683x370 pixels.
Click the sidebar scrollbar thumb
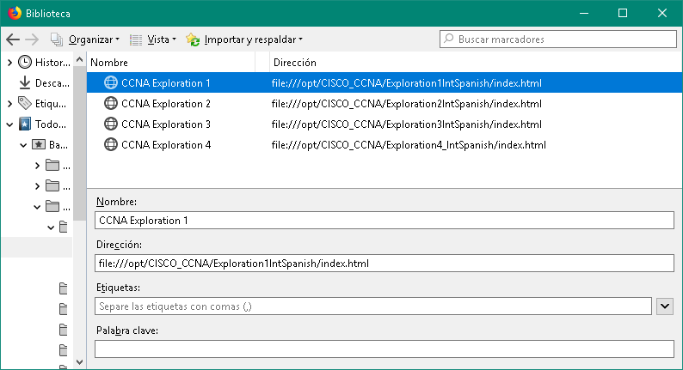coord(79,143)
